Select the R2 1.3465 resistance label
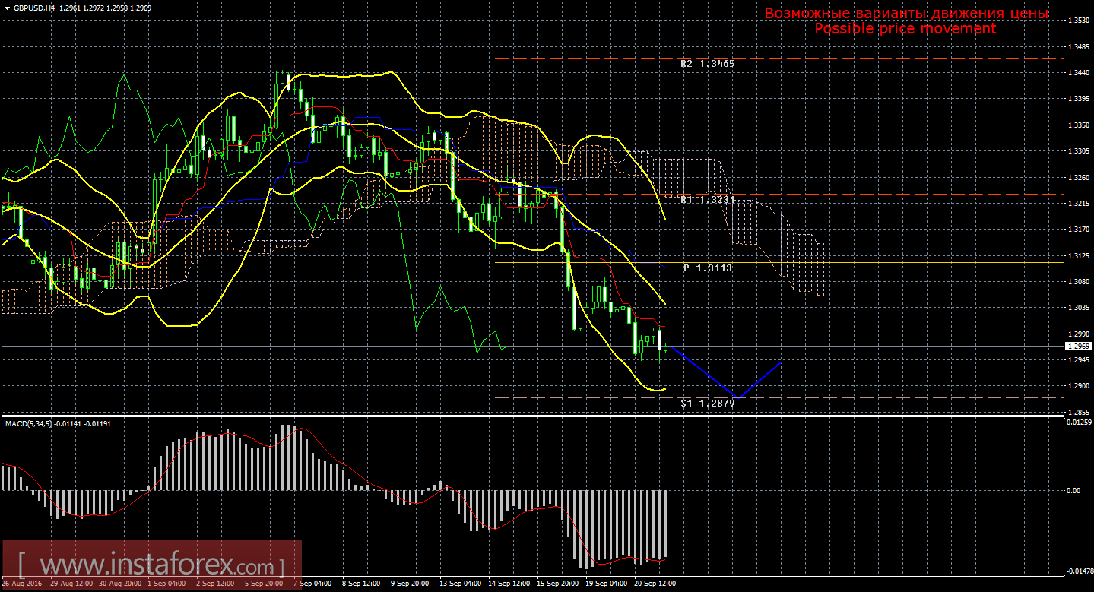 [x=707, y=65]
